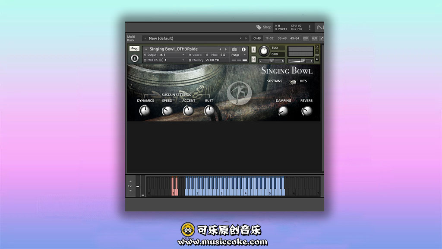Toggle the AUX button in rack header
Image resolution: width=442 pixels, height=249 pixels.
[x=314, y=38]
